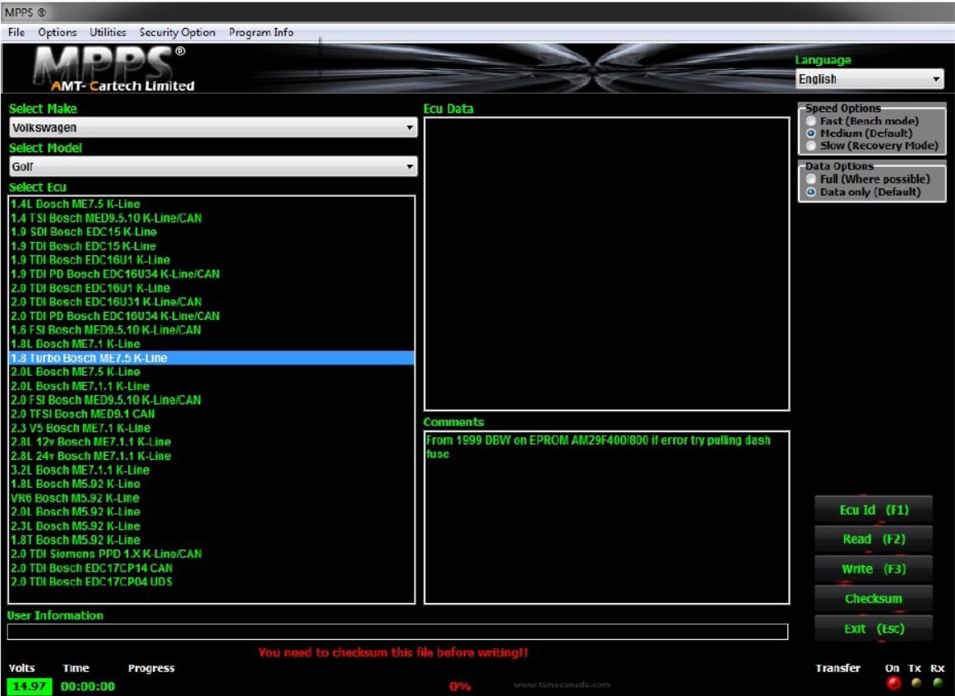955x696 pixels.
Task: Select highlighted 1.8 Turbo Bosch ME7.5 K-Line
Action: pos(211,358)
